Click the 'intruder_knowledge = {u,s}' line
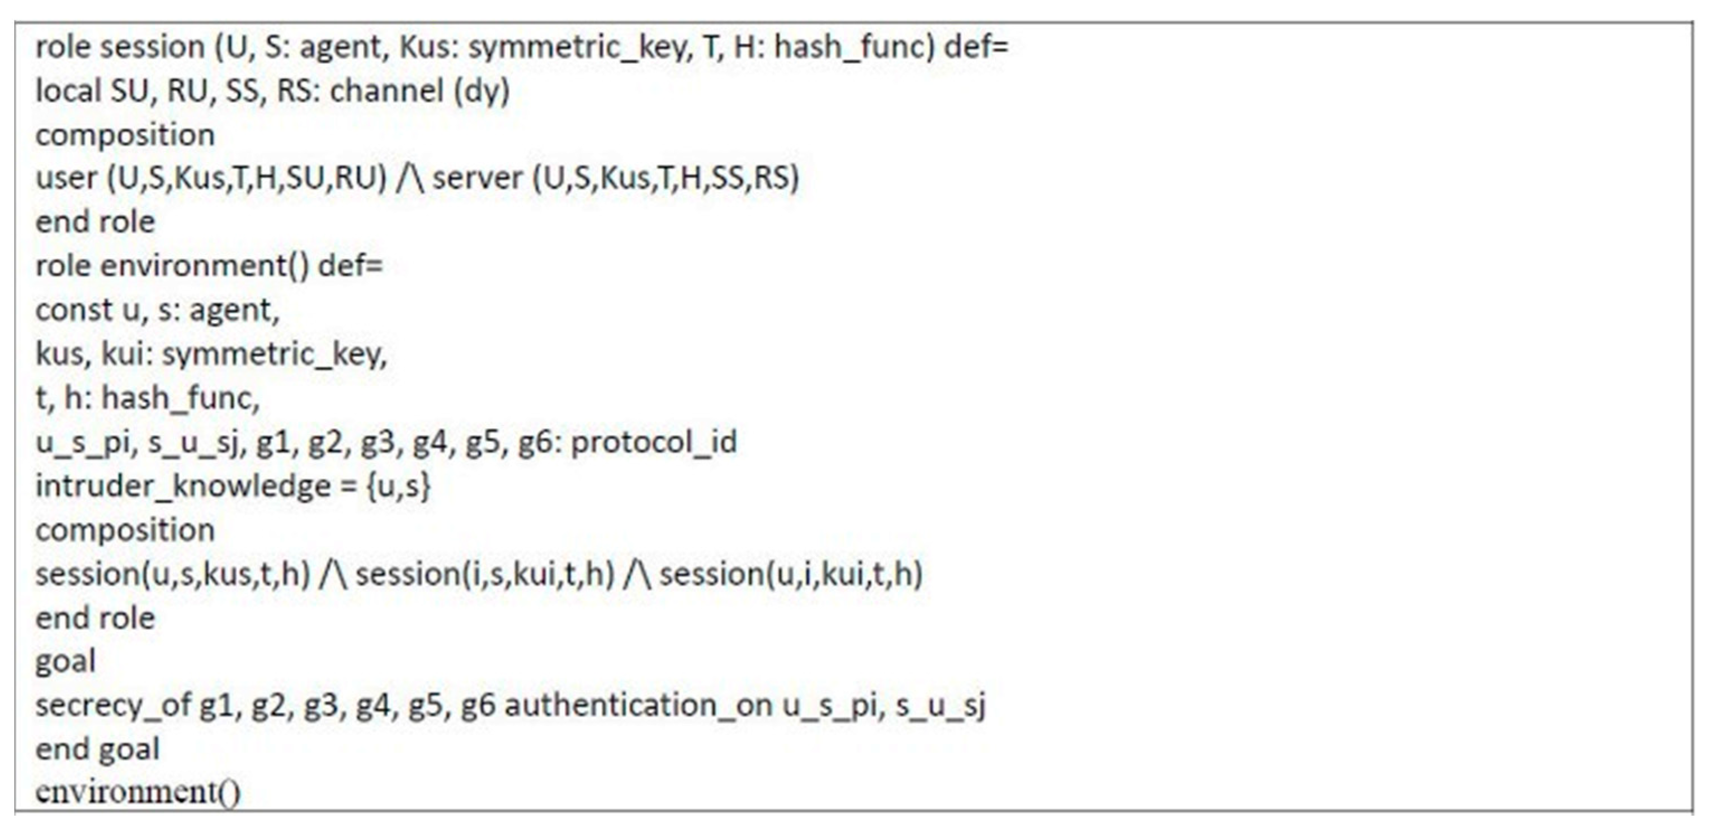 click(233, 486)
